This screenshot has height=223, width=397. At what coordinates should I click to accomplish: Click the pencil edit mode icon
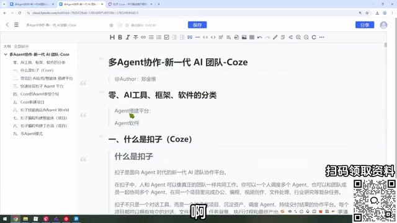pos(275,37)
